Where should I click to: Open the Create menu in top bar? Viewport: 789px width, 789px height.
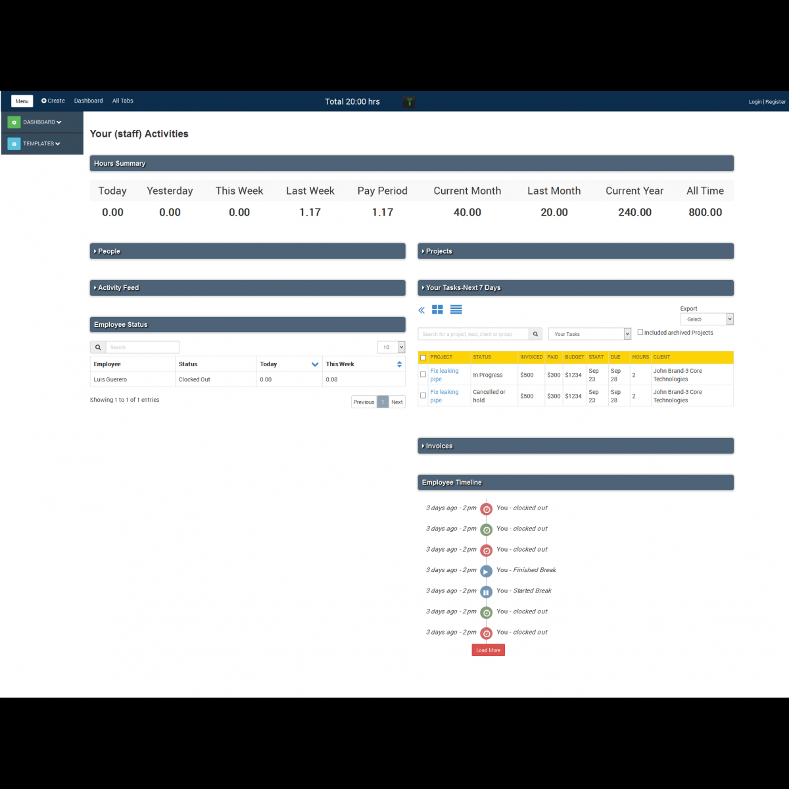tap(53, 101)
